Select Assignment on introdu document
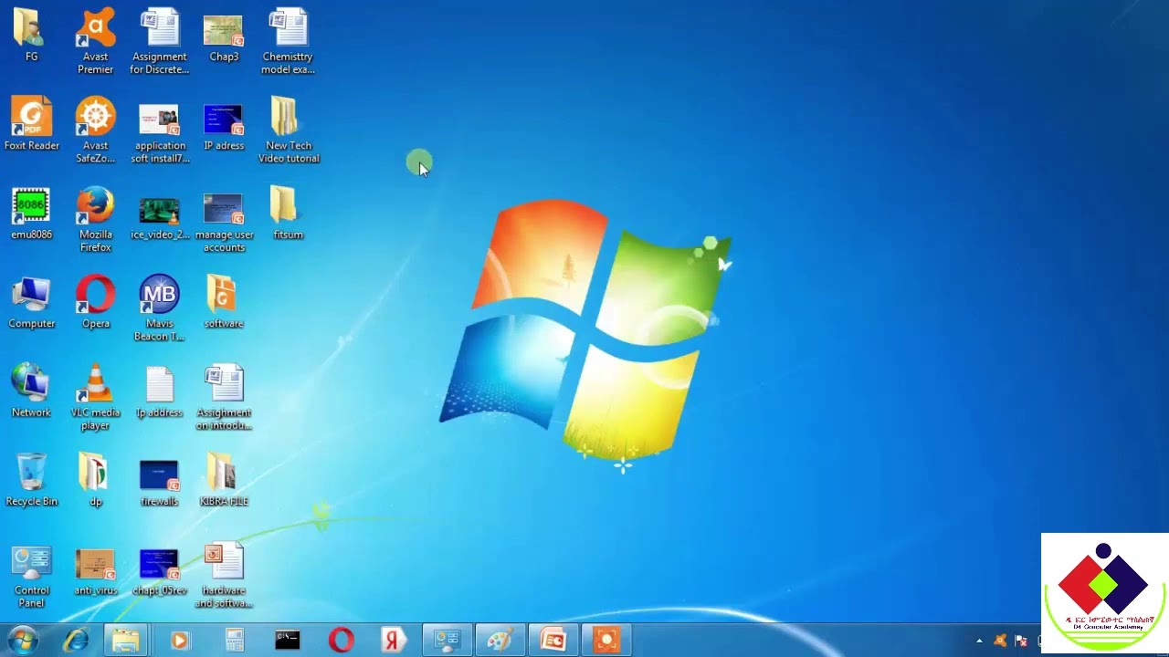Image resolution: width=1169 pixels, height=657 pixels. [x=224, y=398]
